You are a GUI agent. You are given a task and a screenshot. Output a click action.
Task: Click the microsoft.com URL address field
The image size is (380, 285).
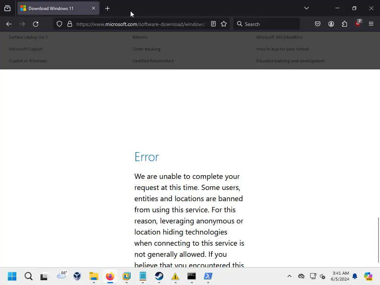[x=141, y=24]
